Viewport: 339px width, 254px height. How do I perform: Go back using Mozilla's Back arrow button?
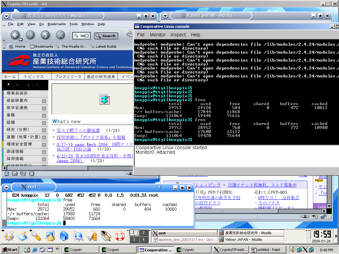point(15,35)
